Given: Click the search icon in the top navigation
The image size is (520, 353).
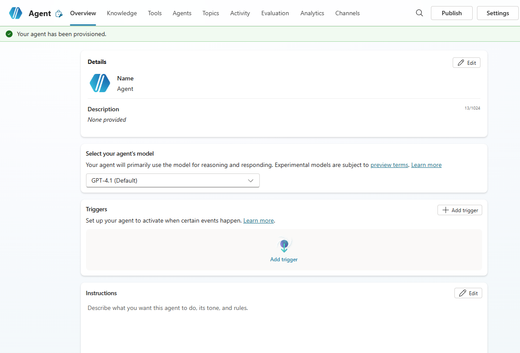Looking at the screenshot, I should pos(419,13).
